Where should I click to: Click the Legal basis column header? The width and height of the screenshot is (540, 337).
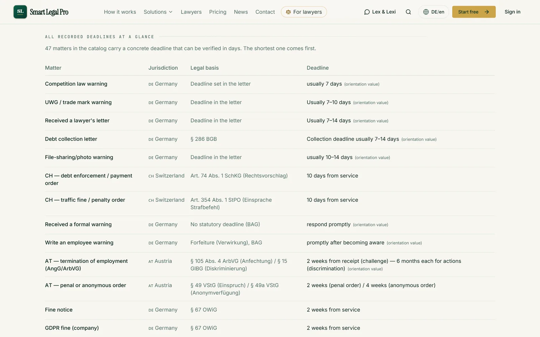point(205,68)
